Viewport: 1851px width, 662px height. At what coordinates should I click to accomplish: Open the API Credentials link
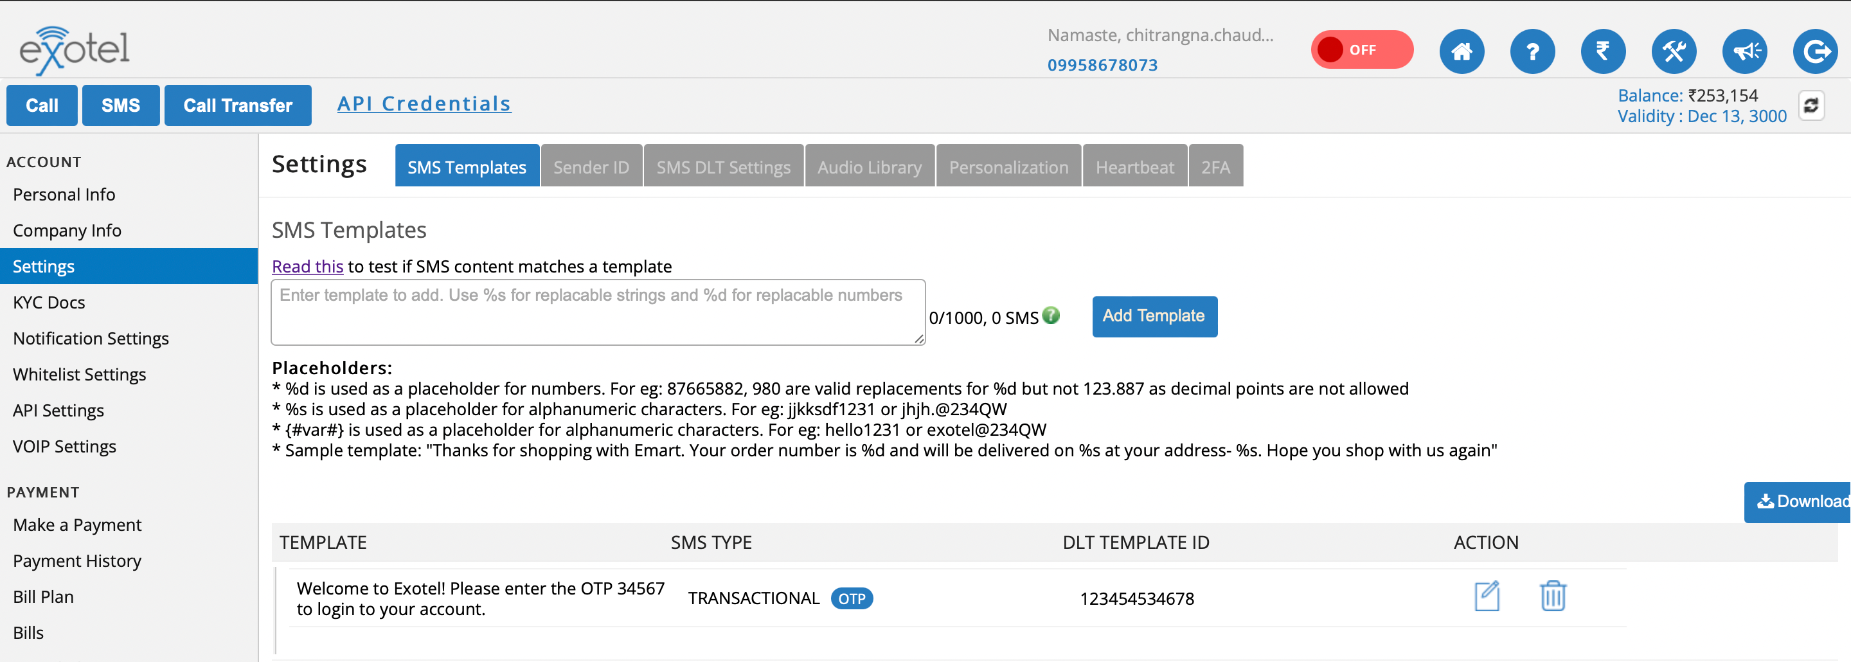pos(424,103)
